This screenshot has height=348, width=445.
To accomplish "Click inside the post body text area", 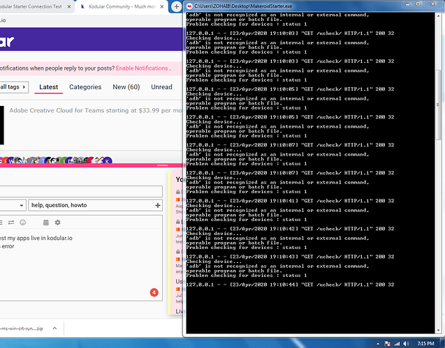I will click(x=81, y=266).
